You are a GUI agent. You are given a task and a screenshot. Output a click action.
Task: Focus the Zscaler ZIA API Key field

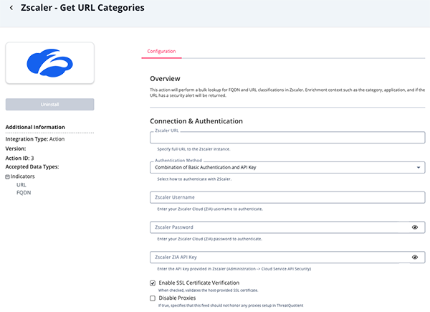[x=287, y=257]
